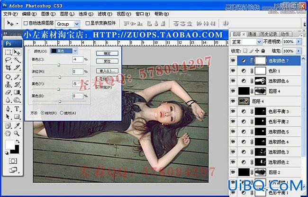Select the Dodge tool
The height and width of the screenshot is (197, 308).
point(17,100)
